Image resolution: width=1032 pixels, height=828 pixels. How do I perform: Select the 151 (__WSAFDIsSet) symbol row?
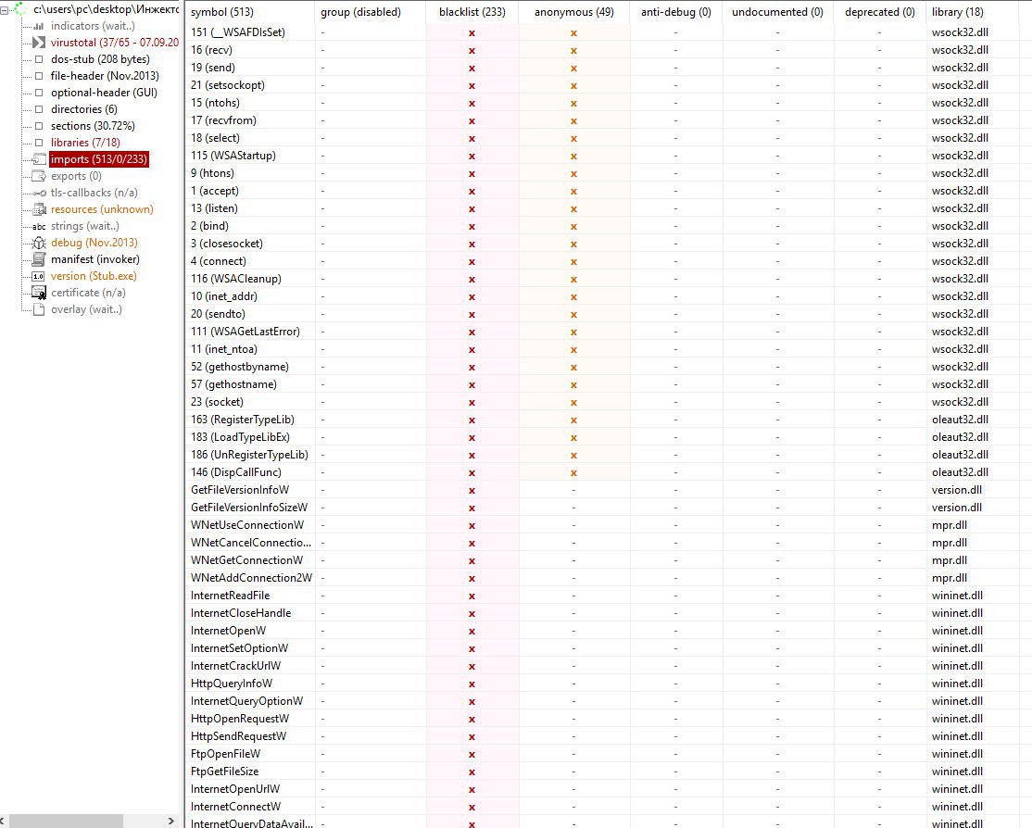pyautogui.click(x=237, y=32)
